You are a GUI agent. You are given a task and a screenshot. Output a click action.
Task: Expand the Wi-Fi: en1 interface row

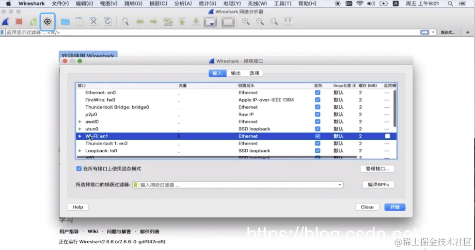[80, 136]
